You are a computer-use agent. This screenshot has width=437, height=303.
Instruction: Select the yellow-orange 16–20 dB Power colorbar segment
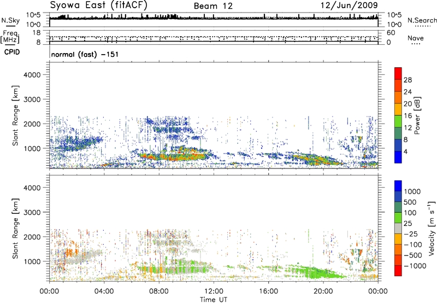pos(398,109)
